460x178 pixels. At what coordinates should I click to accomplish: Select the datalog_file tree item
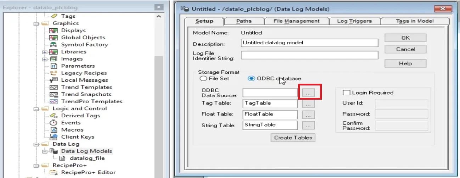(x=87, y=158)
